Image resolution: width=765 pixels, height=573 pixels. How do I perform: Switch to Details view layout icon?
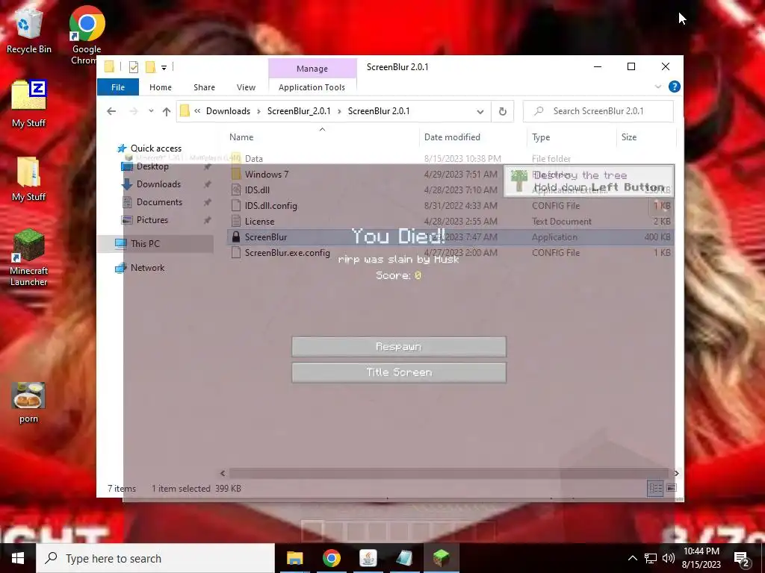[x=655, y=488]
